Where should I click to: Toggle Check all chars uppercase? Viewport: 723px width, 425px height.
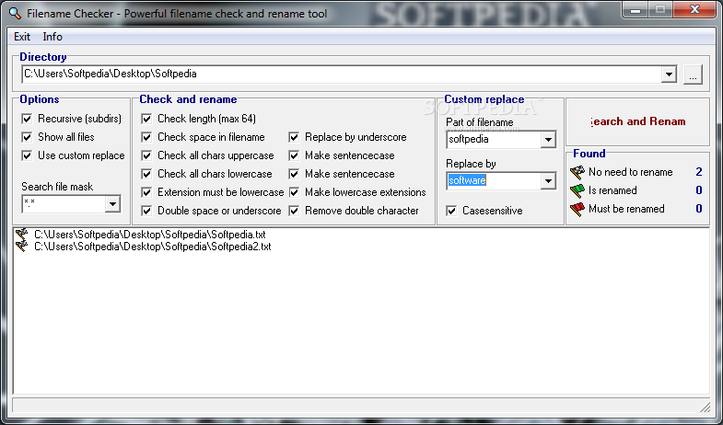(x=146, y=155)
